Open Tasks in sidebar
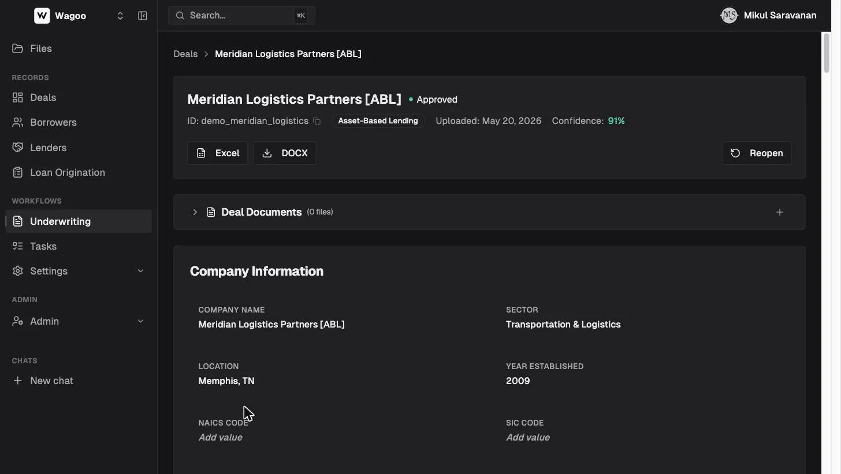The height and width of the screenshot is (474, 841). pos(79,246)
